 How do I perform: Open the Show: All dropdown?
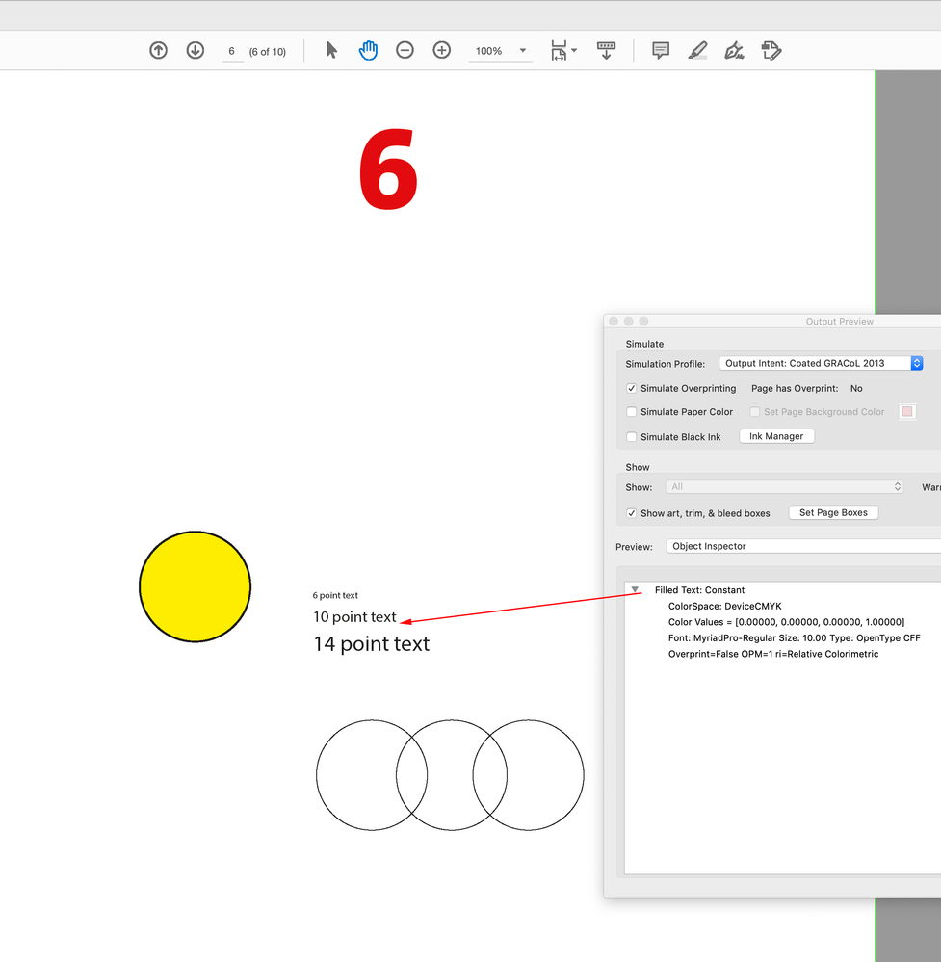coord(784,486)
